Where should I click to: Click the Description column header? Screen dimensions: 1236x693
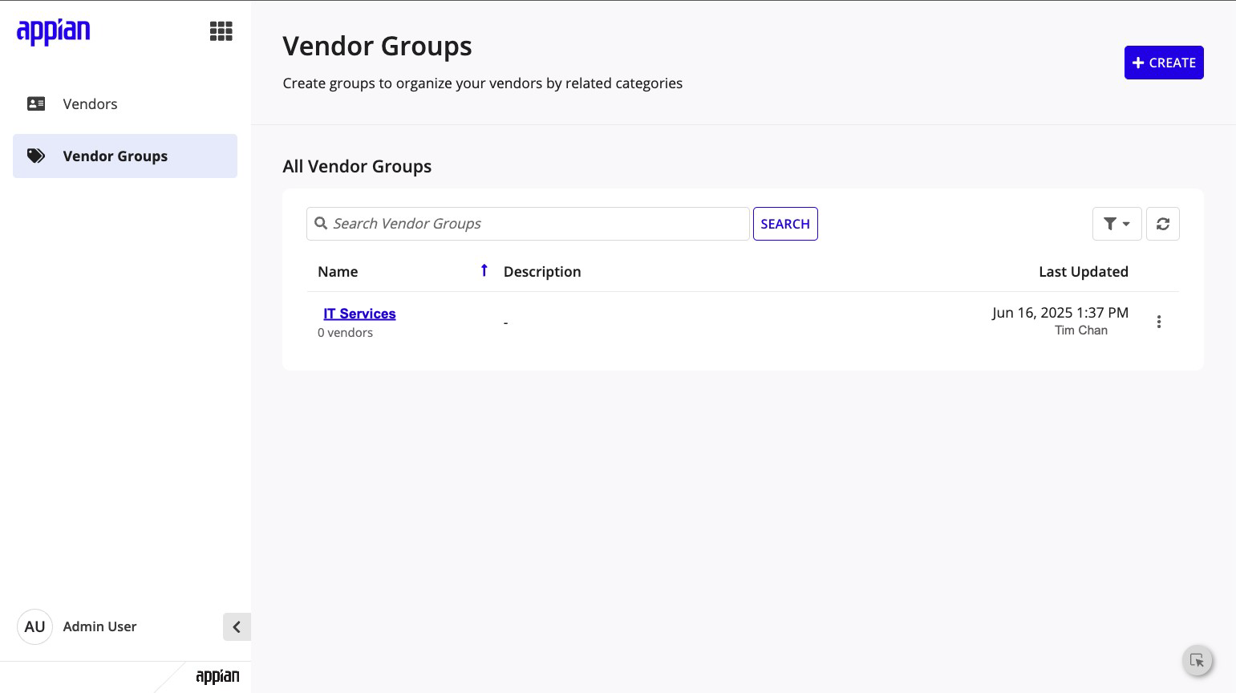(542, 271)
